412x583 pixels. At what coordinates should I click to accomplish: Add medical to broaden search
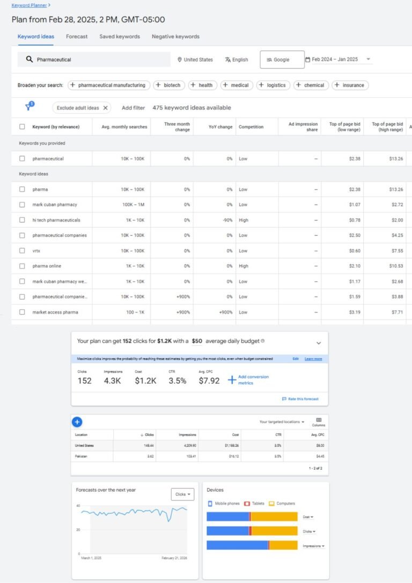237,85
